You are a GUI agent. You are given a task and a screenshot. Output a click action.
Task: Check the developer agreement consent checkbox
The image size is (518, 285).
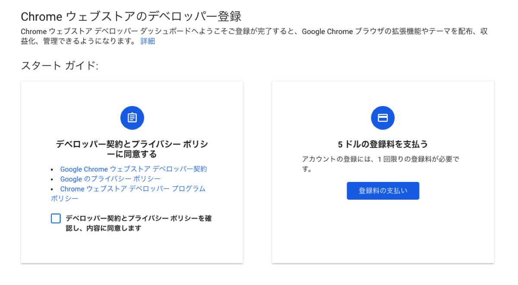coord(56,219)
